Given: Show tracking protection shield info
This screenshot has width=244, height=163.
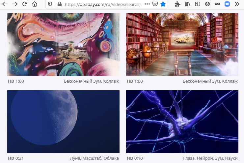Looking at the screenshot, I should click(x=50, y=4).
